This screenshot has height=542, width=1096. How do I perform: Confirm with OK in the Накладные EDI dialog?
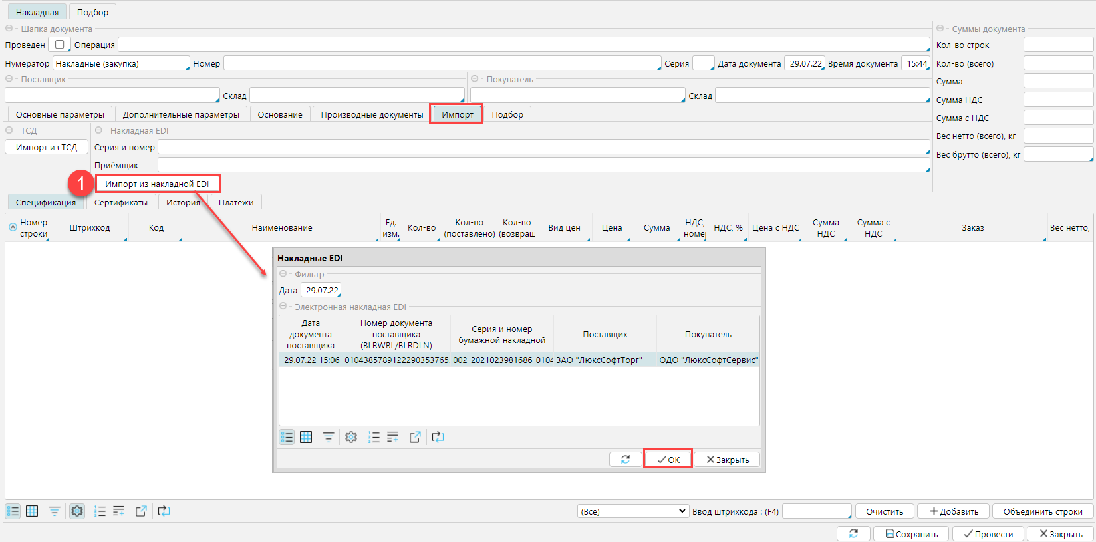pos(668,460)
